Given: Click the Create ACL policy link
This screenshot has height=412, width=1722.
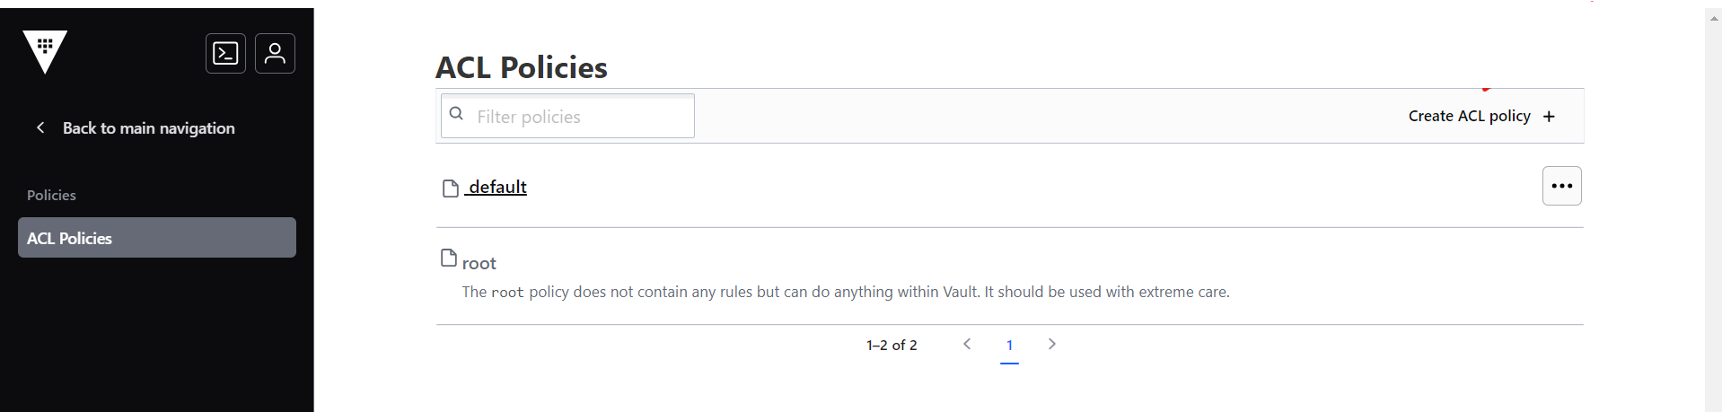Looking at the screenshot, I should (1469, 116).
